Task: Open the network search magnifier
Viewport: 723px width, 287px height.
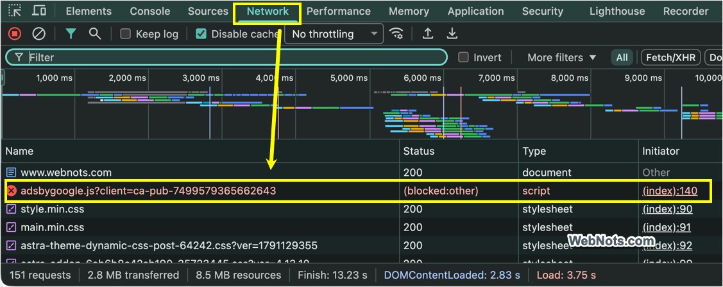Action: (95, 33)
